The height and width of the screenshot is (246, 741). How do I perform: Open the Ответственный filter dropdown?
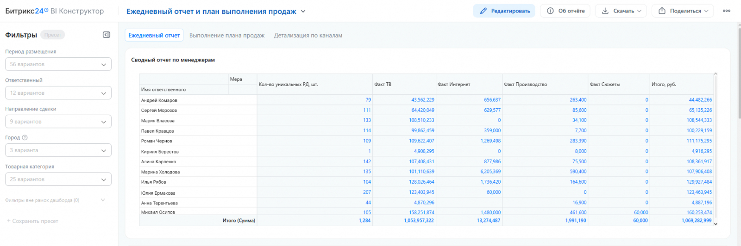[x=58, y=93]
